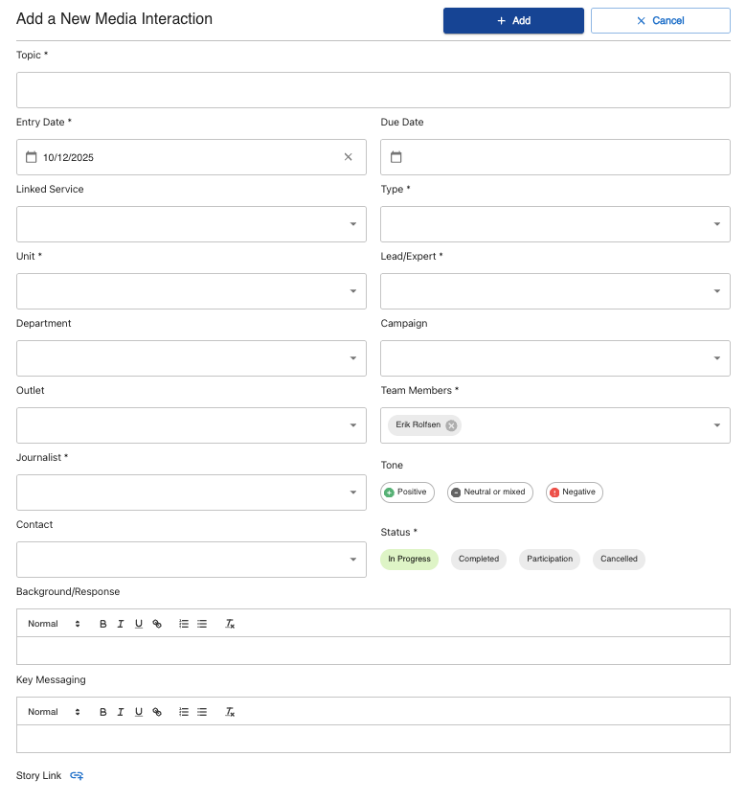This screenshot has width=746, height=802.
Task: Insert a hyperlink in Key Messaging editor
Action: pyautogui.click(x=157, y=712)
